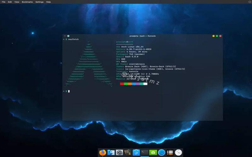This screenshot has height=157, width=252.
Task: Click the terminal cursor at the prompt
Action: tap(69, 91)
